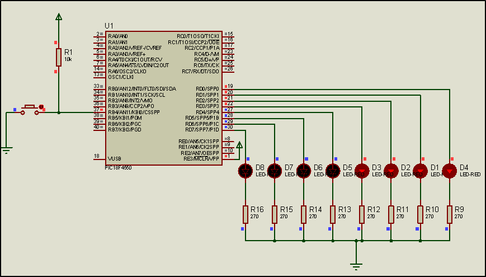Click the power arrow at the MCLR pin
This screenshot has height=277, width=486.
[239, 147]
